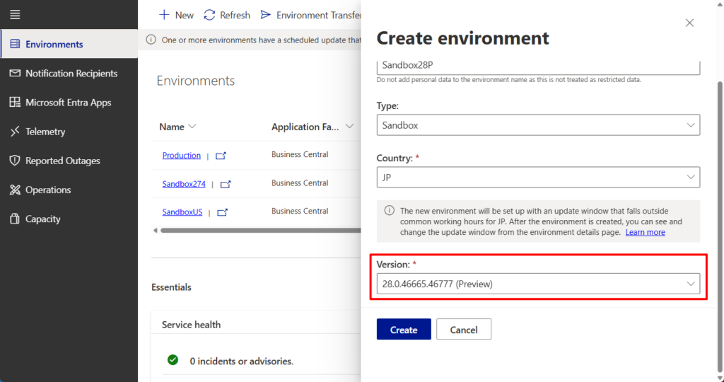Open Production environment in new window icon
The image size is (724, 382).
click(221, 156)
